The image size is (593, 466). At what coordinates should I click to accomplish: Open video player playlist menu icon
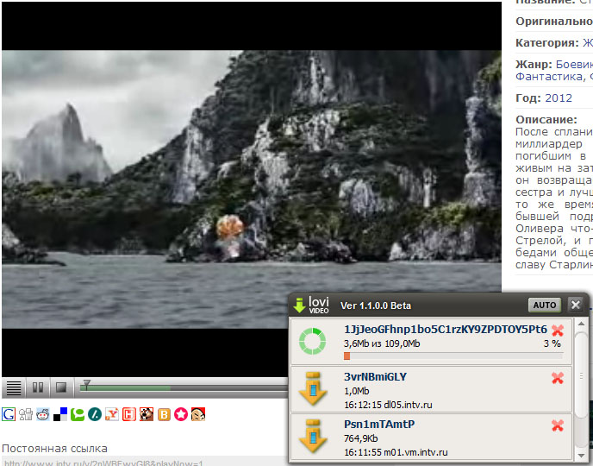point(14,387)
